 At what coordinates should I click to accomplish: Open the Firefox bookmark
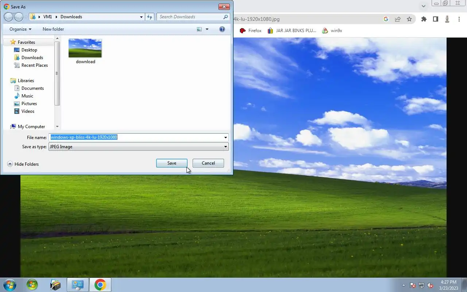(x=251, y=31)
